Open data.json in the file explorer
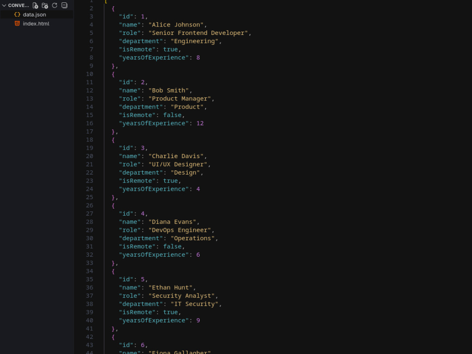This screenshot has width=472, height=354. pyautogui.click(x=34, y=15)
